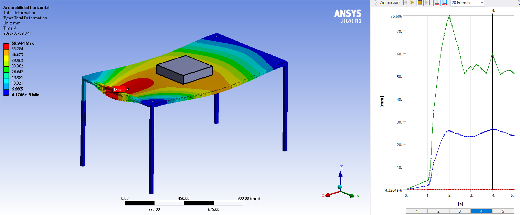Select distributed frames mode icon (green)
Viewport: 520px width, 215px height.
pyautogui.click(x=437, y=3)
